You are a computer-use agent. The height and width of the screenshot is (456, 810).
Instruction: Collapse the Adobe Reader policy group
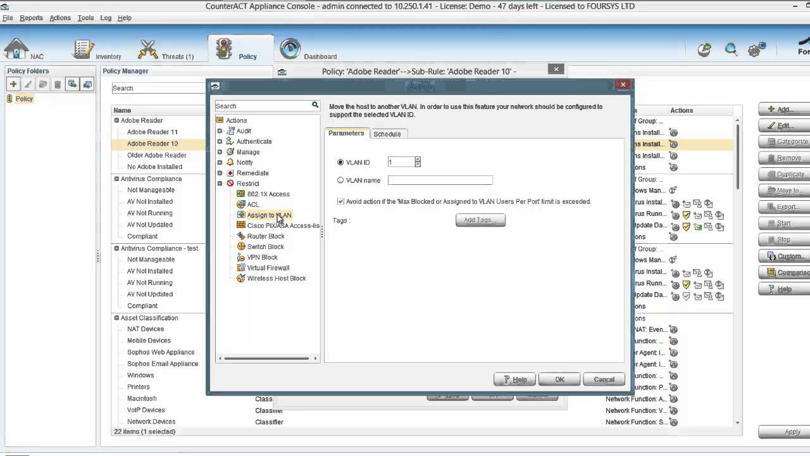pyautogui.click(x=116, y=120)
